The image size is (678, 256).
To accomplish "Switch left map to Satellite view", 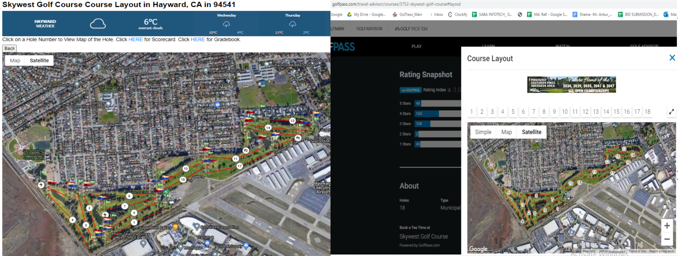I will (x=39, y=60).
